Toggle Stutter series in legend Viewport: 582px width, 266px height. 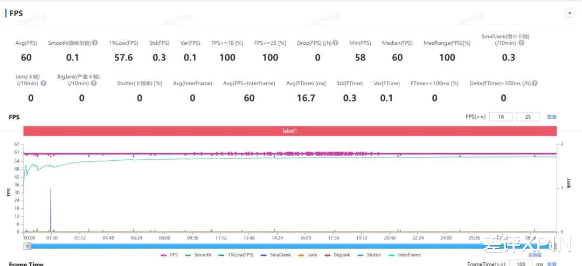coord(369,255)
